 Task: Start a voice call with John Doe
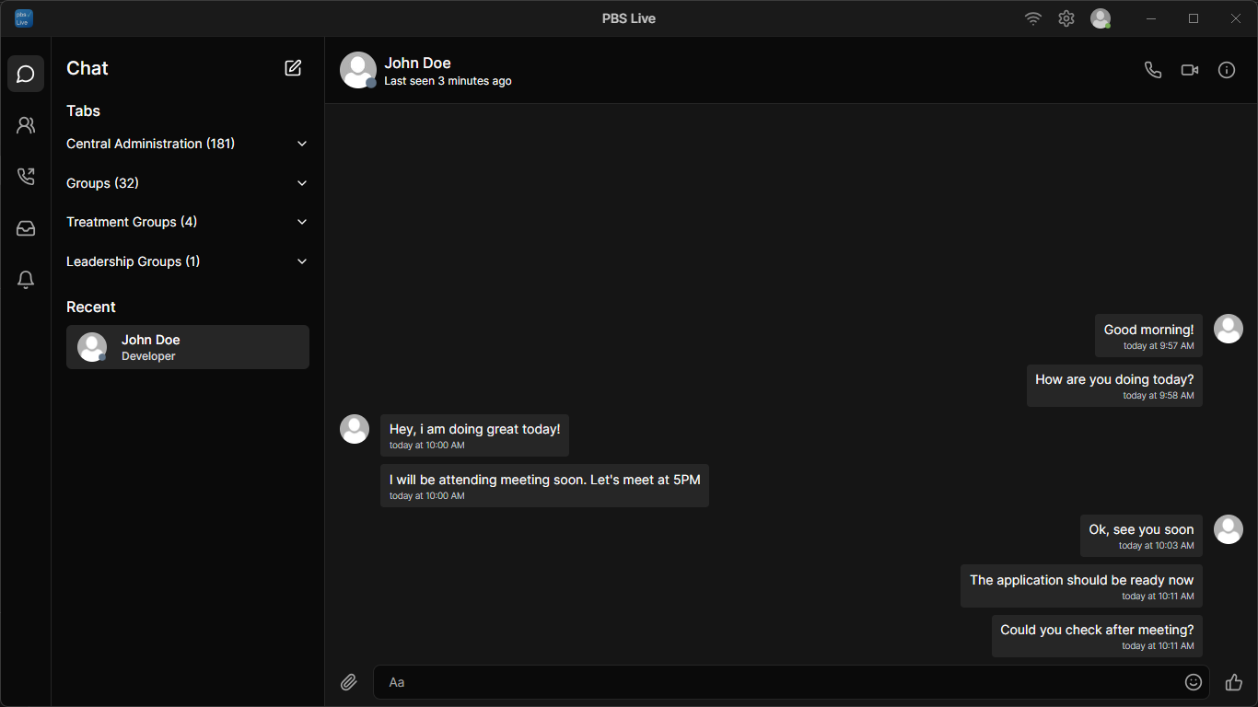(1152, 70)
